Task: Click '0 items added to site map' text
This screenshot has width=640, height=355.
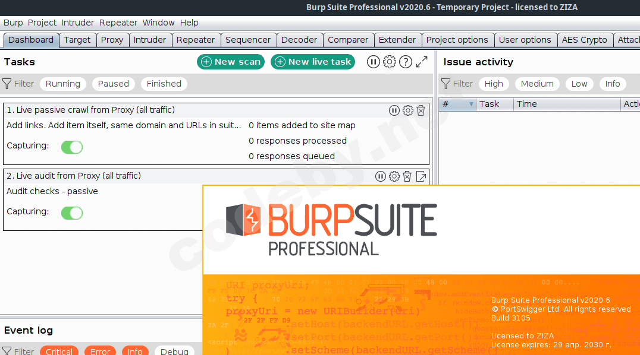Action: coord(302,125)
